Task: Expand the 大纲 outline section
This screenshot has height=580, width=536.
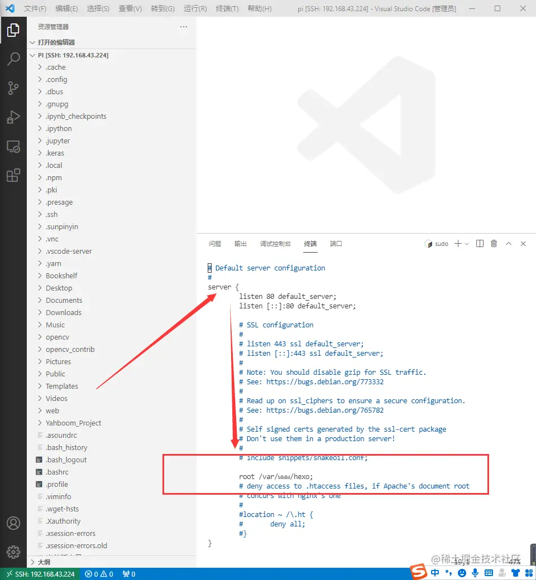Action: click(x=112, y=562)
